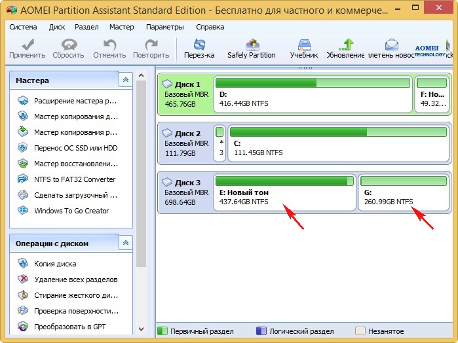Click the Незанятое legend swatch
The width and height of the screenshot is (458, 343).
(360, 331)
